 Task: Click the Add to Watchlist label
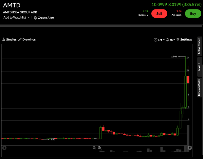coord(15,17)
